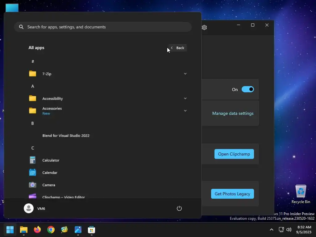The height and width of the screenshot is (237, 316).
Task: Turn off the On toggle in Photos settings
Action: (x=248, y=89)
